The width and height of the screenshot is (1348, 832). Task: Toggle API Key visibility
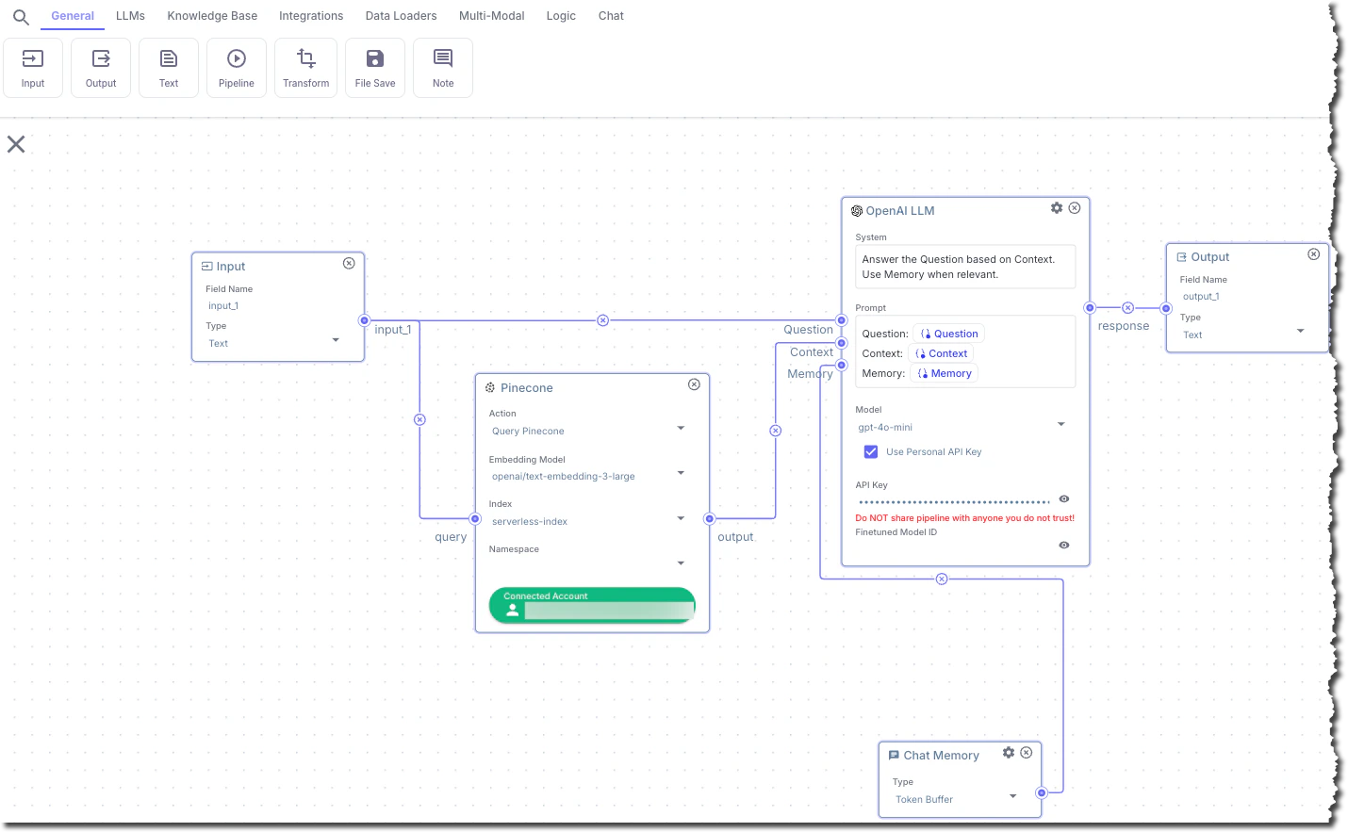1063,498
